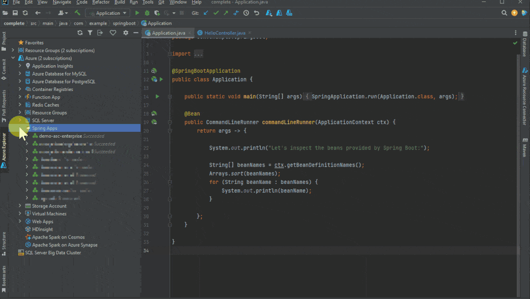
Task: Toggle the Database panel on the right sidebar
Action: click(x=525, y=48)
